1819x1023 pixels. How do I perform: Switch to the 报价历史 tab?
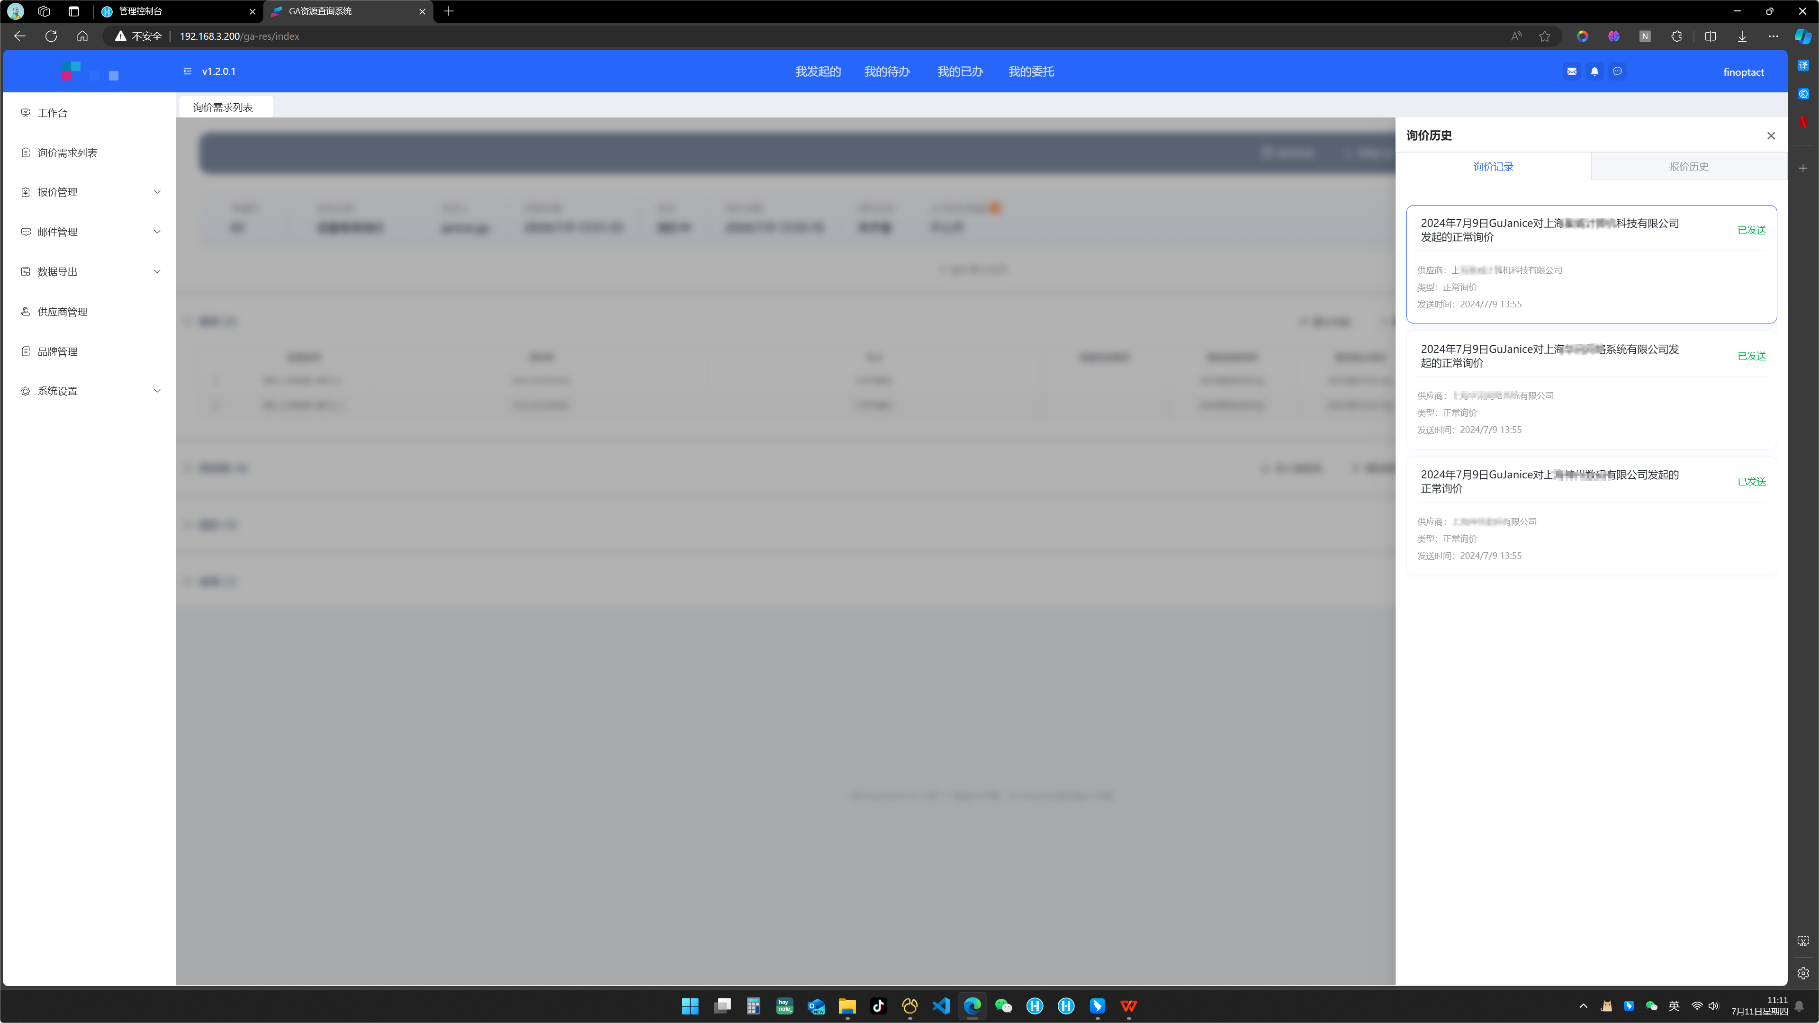1688,167
